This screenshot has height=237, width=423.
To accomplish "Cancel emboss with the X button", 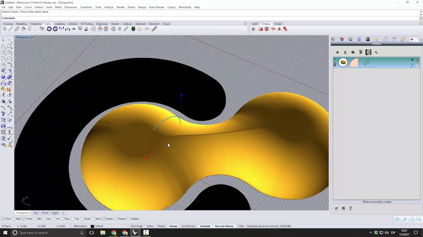I will pos(343,208).
